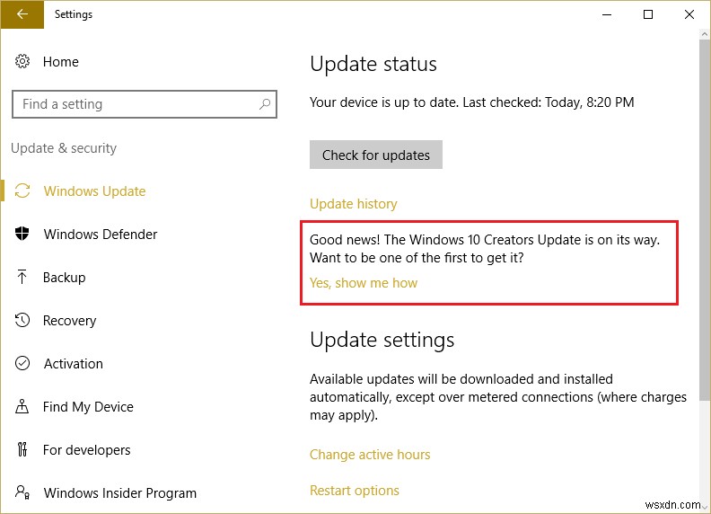Click the Windows Update sync icon
Screen dimensions: 711x514
(22, 191)
